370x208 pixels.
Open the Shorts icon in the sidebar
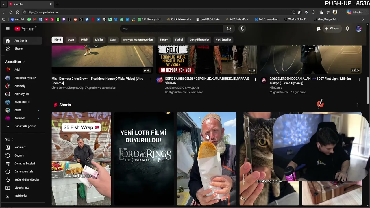(8, 49)
